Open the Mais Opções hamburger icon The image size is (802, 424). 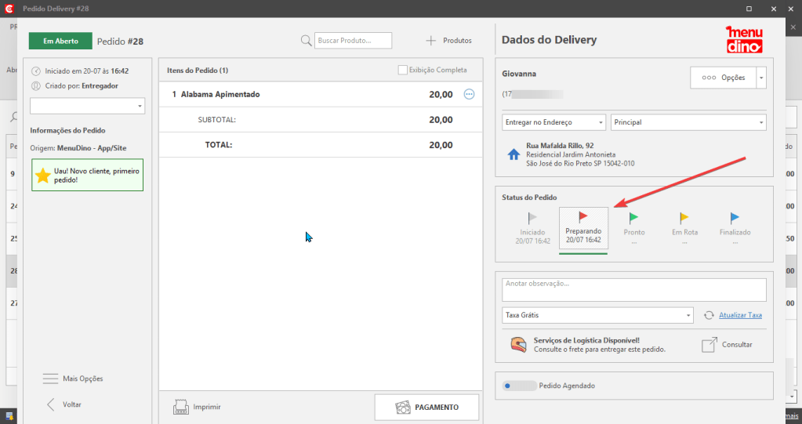[x=50, y=379]
